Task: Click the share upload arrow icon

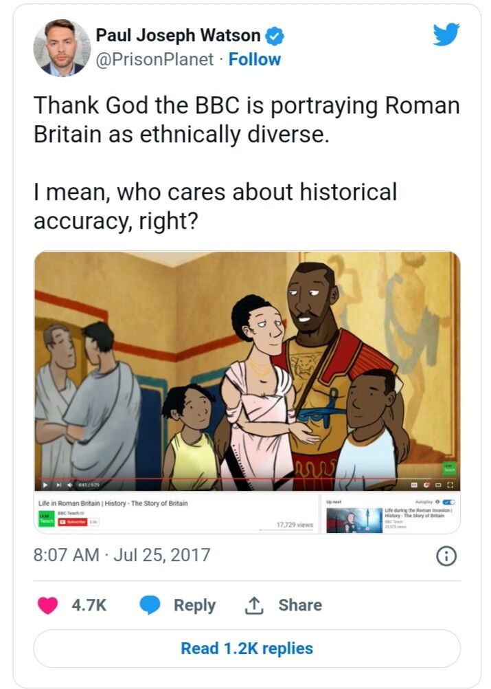Action: 253,605
